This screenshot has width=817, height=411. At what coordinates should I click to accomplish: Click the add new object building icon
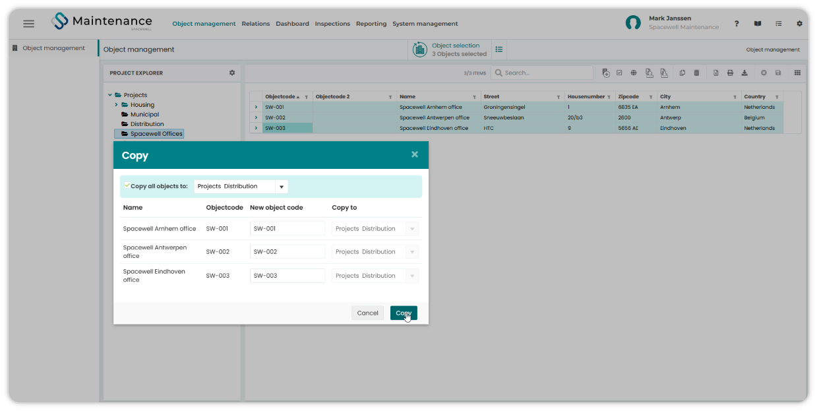point(606,73)
